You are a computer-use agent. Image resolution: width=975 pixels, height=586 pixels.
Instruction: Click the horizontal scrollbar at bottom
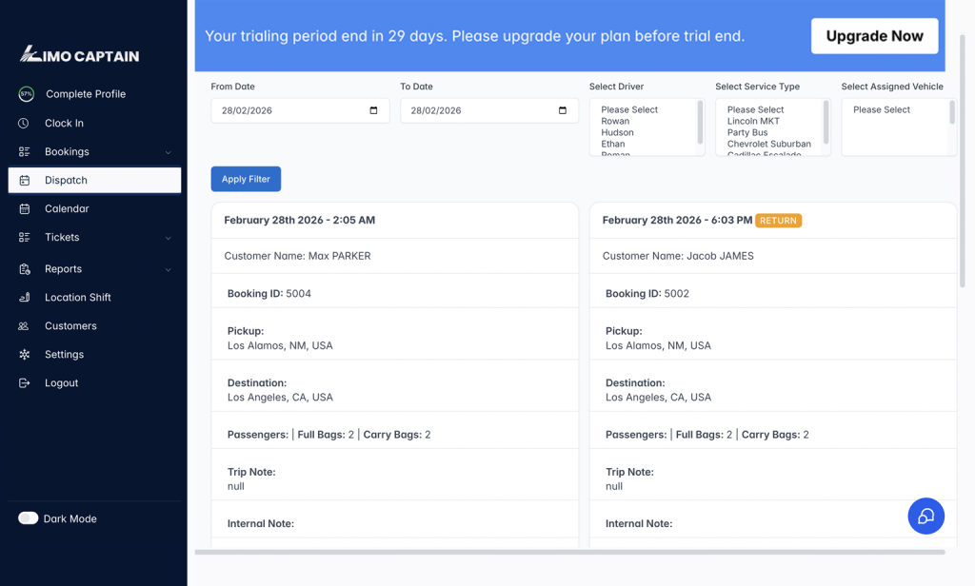(569, 552)
